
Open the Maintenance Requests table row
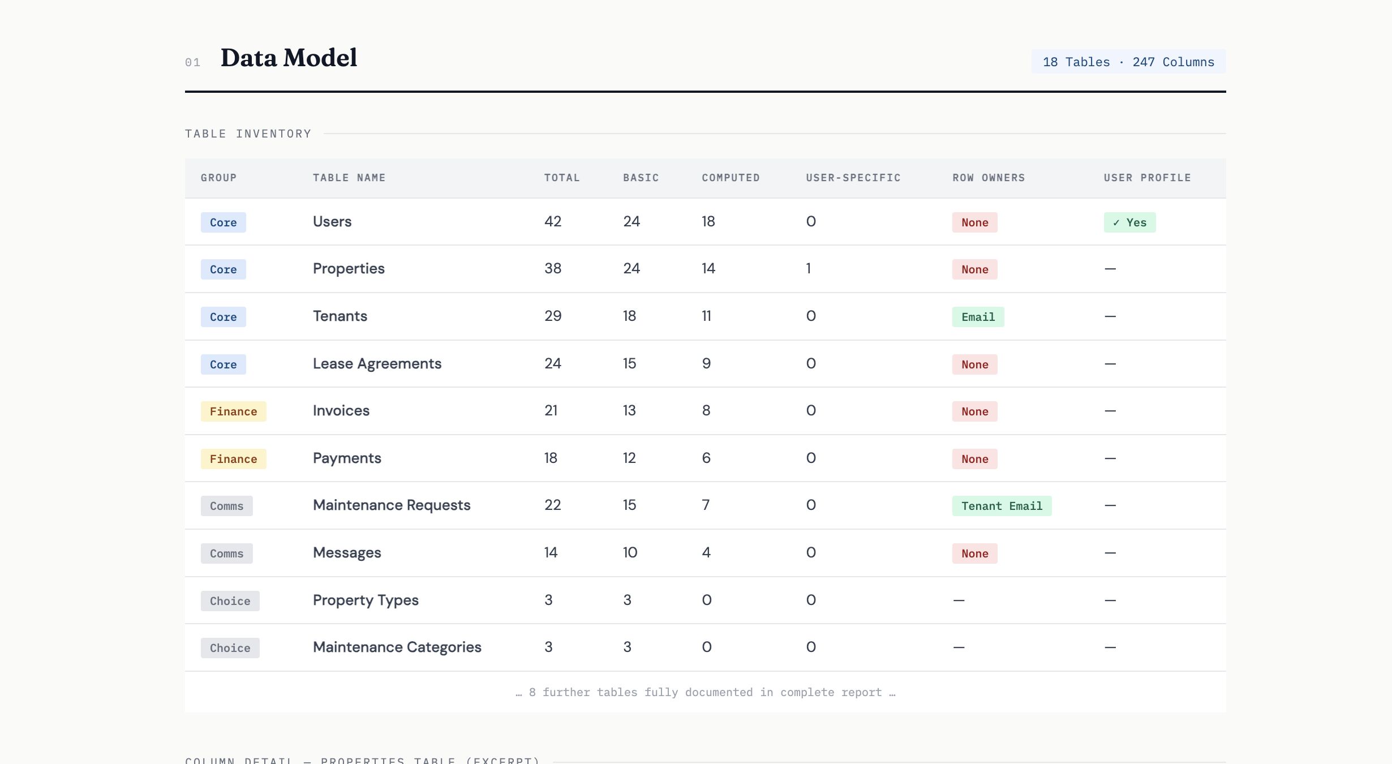point(391,505)
